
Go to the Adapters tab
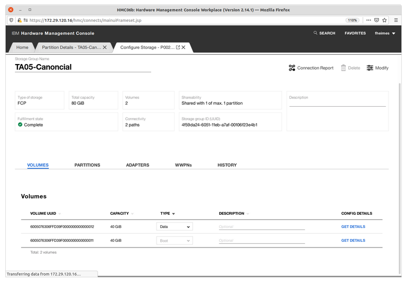point(138,165)
